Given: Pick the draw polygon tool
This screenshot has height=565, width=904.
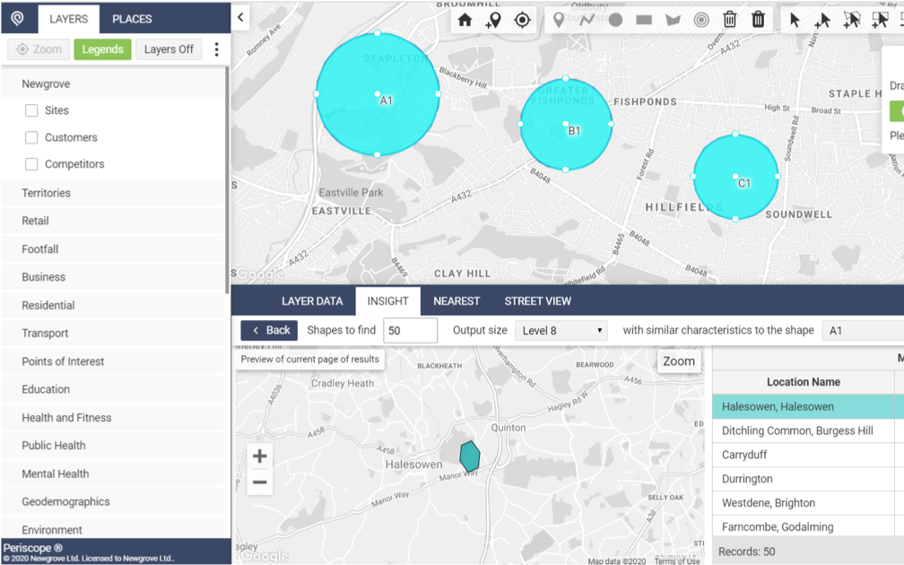Looking at the screenshot, I should point(673,20).
